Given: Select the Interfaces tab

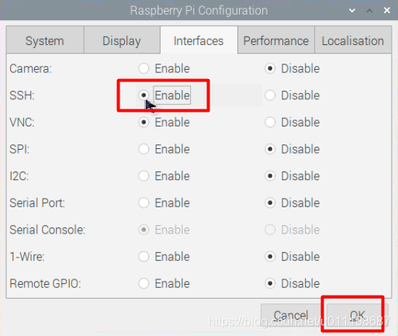Looking at the screenshot, I should coord(199,40).
